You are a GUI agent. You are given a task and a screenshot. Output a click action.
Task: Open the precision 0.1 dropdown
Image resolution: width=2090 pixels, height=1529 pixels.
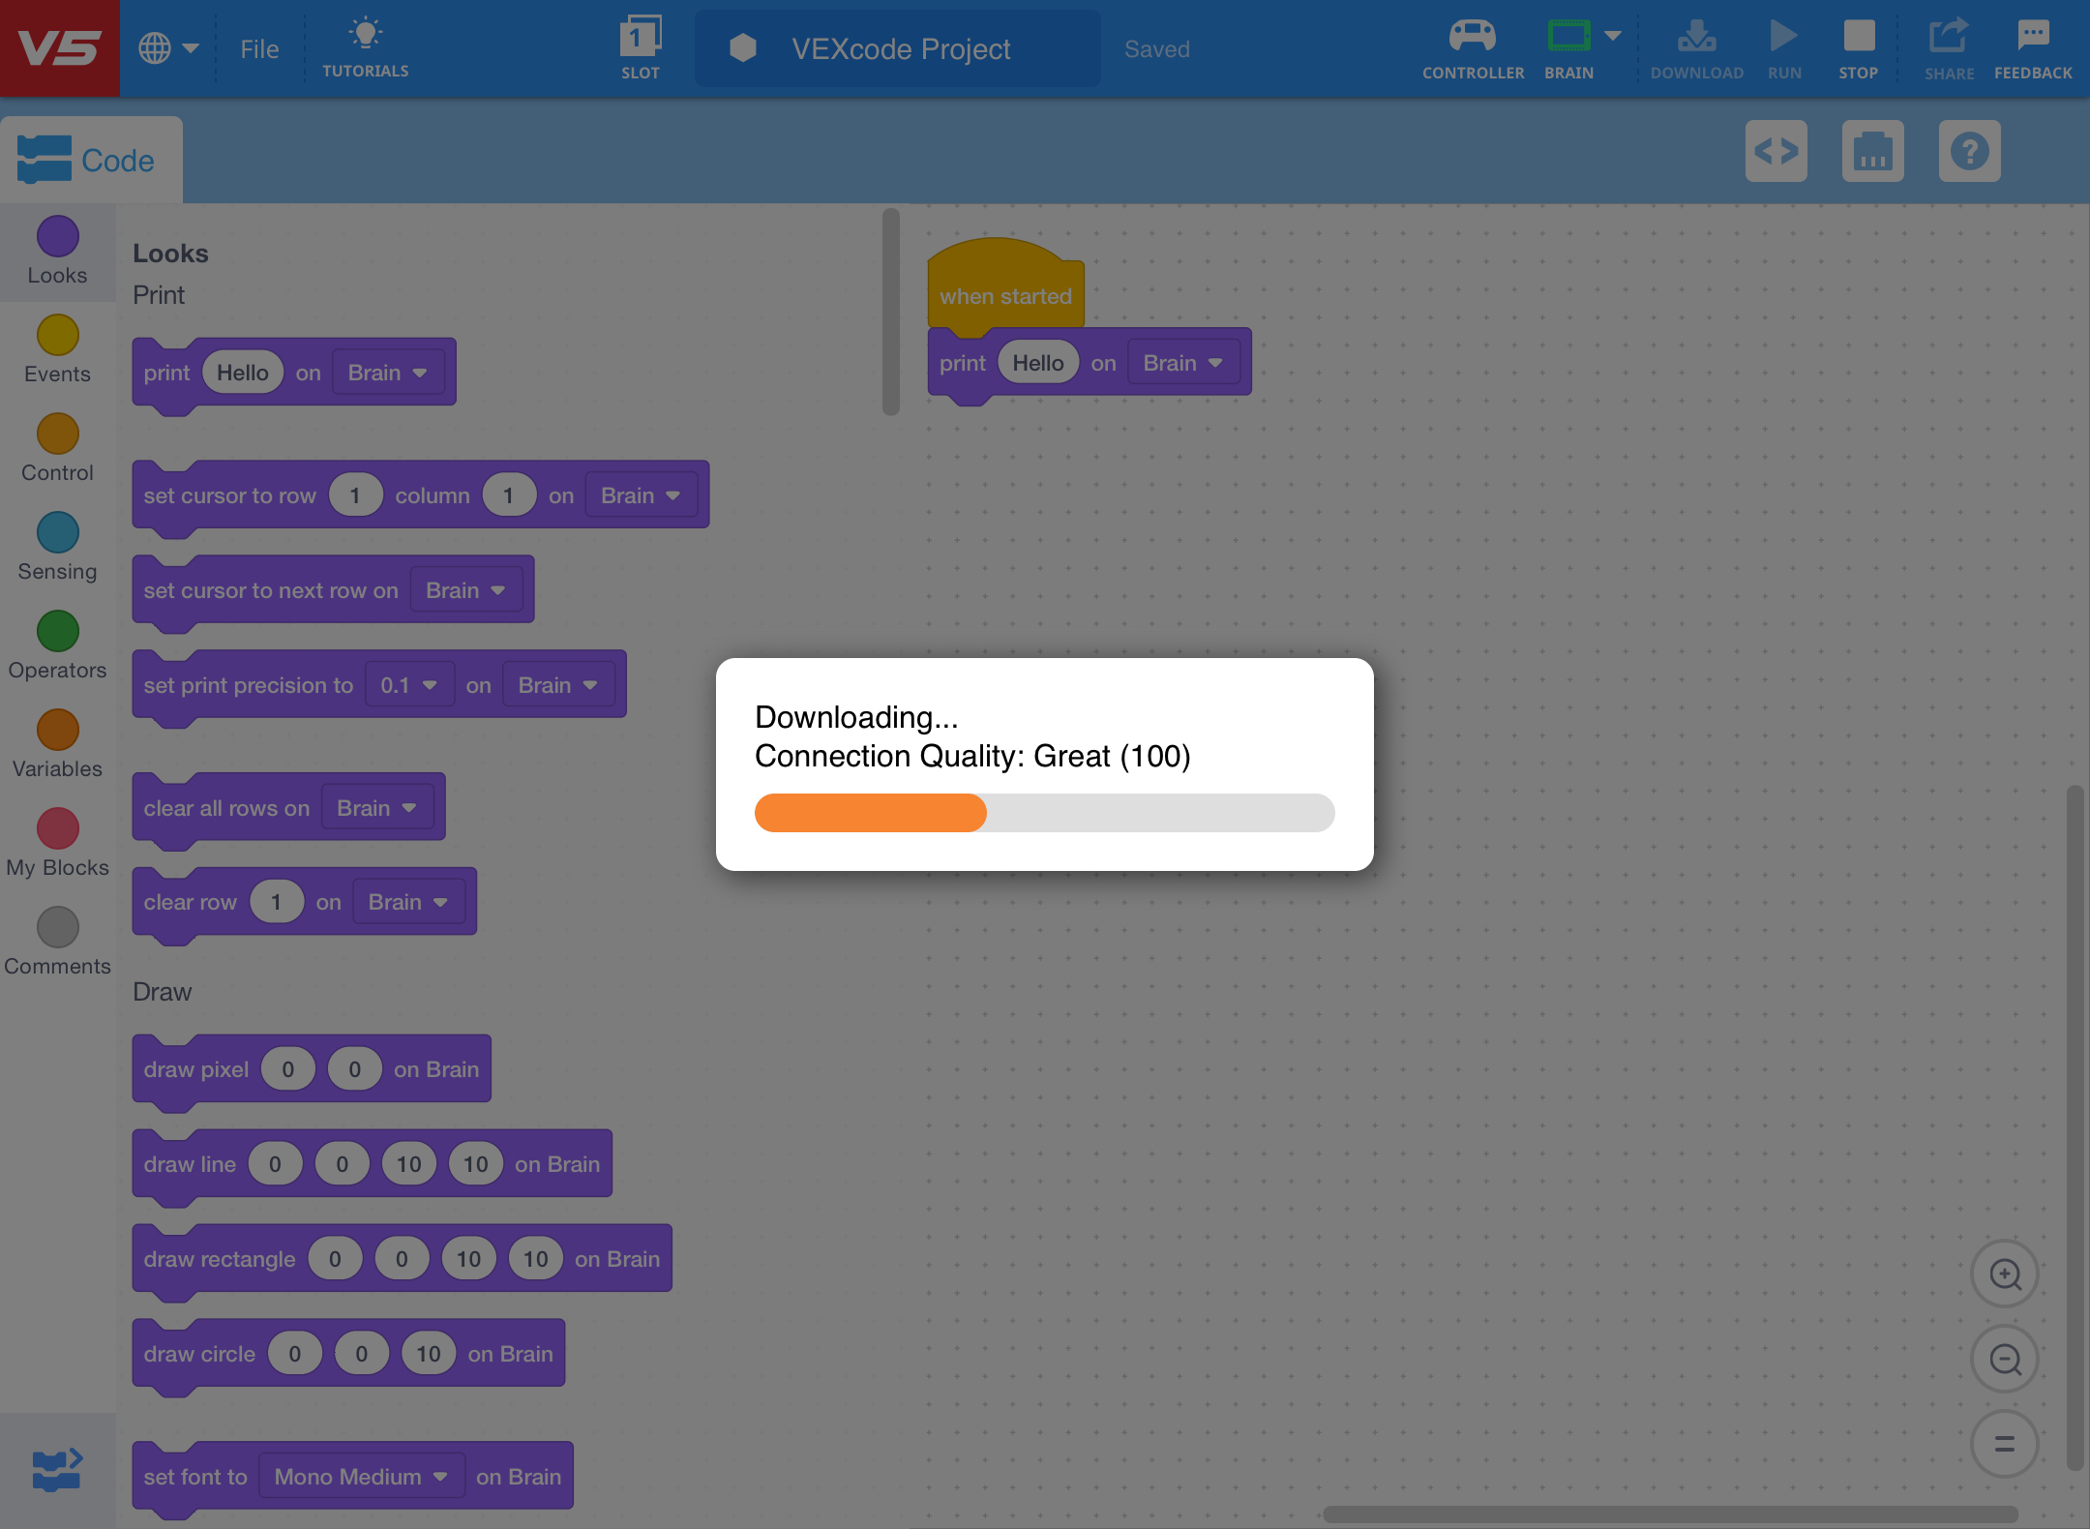click(409, 684)
